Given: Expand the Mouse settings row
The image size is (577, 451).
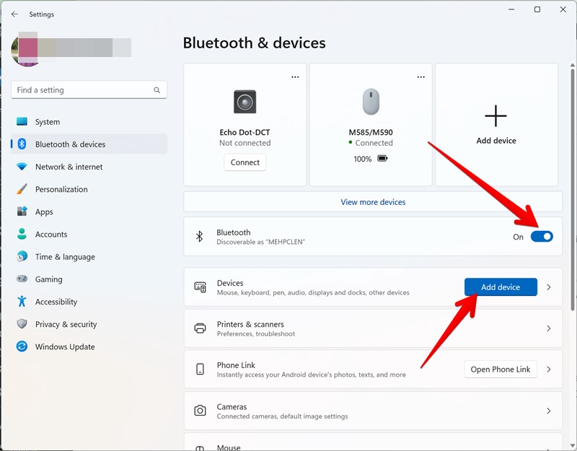Looking at the screenshot, I should [x=549, y=446].
